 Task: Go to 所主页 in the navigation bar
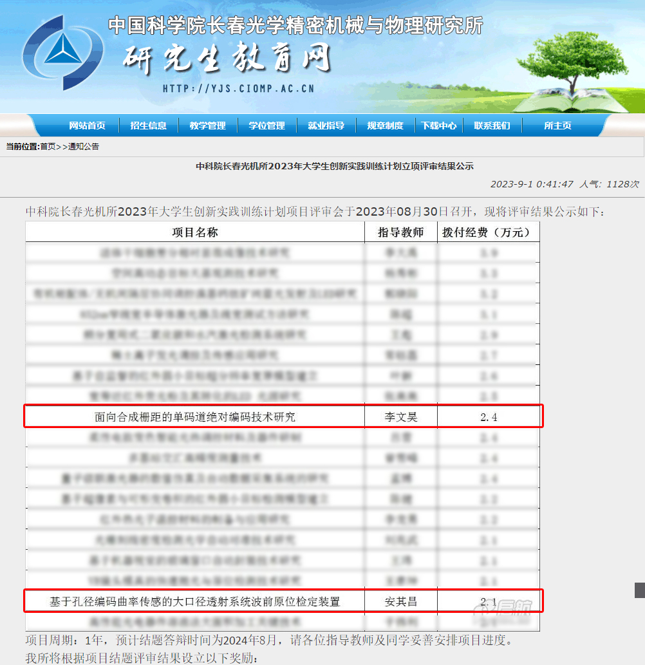[x=557, y=126]
